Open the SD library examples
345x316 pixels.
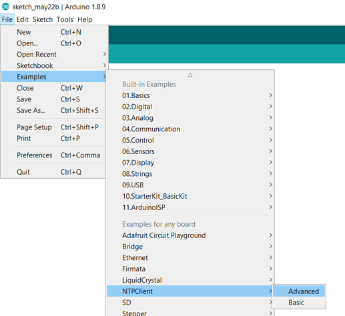[190, 303]
